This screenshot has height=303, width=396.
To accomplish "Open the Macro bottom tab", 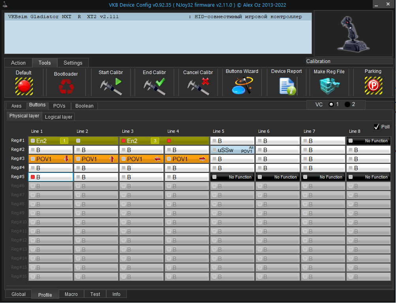I will [x=71, y=294].
